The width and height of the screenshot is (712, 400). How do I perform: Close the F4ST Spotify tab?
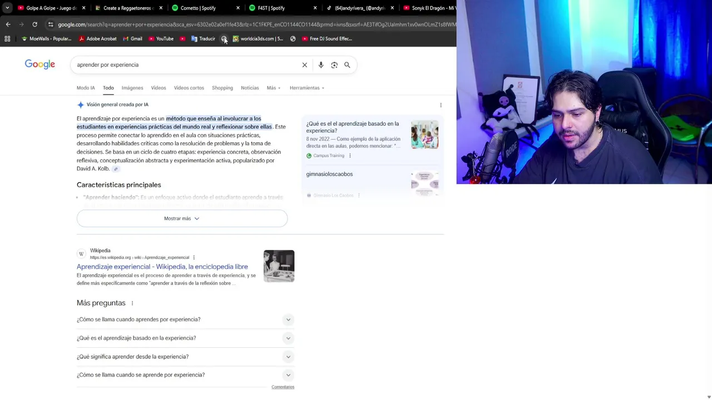point(315,8)
